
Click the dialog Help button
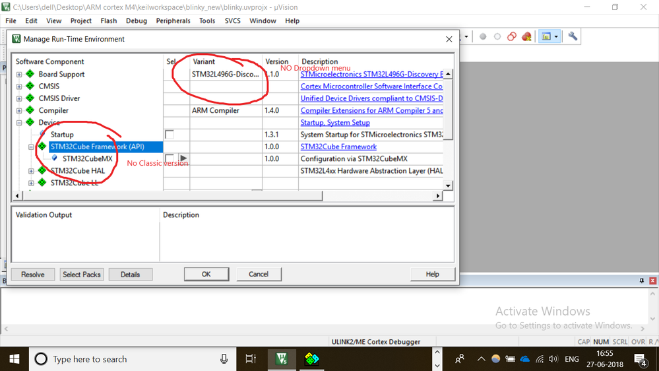coord(433,274)
